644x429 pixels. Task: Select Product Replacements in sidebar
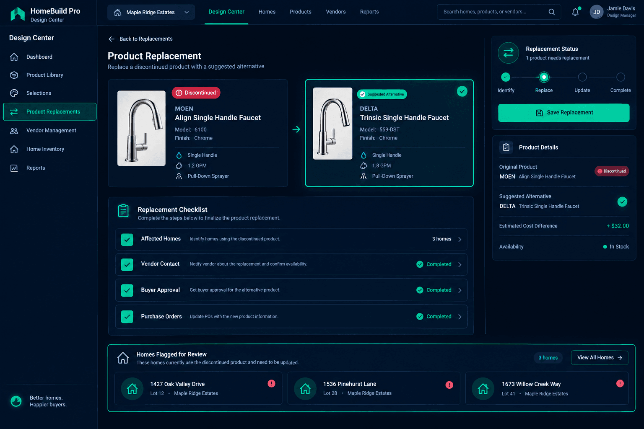pos(50,112)
